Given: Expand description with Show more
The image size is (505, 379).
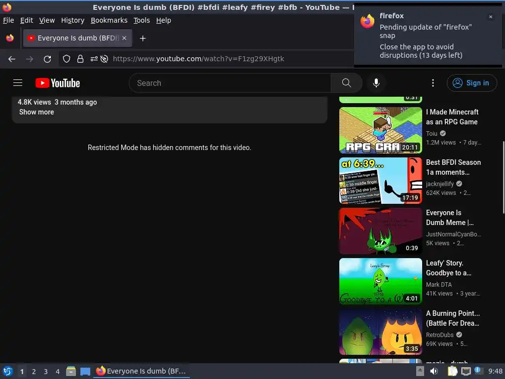Looking at the screenshot, I should 36,112.
